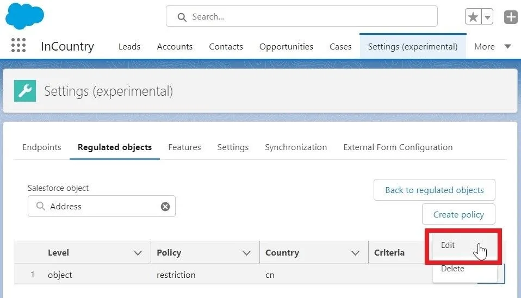This screenshot has height=298, width=521.
Task: Switch to the Synchronization tab
Action: point(296,147)
